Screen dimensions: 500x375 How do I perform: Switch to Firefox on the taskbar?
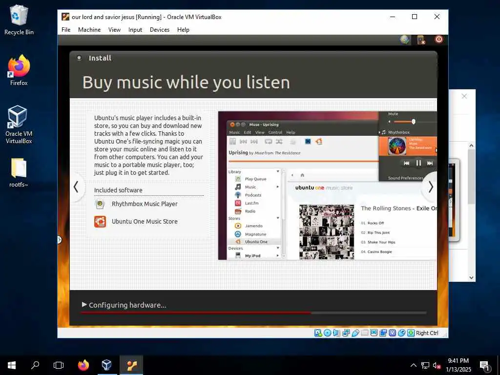pos(83,365)
